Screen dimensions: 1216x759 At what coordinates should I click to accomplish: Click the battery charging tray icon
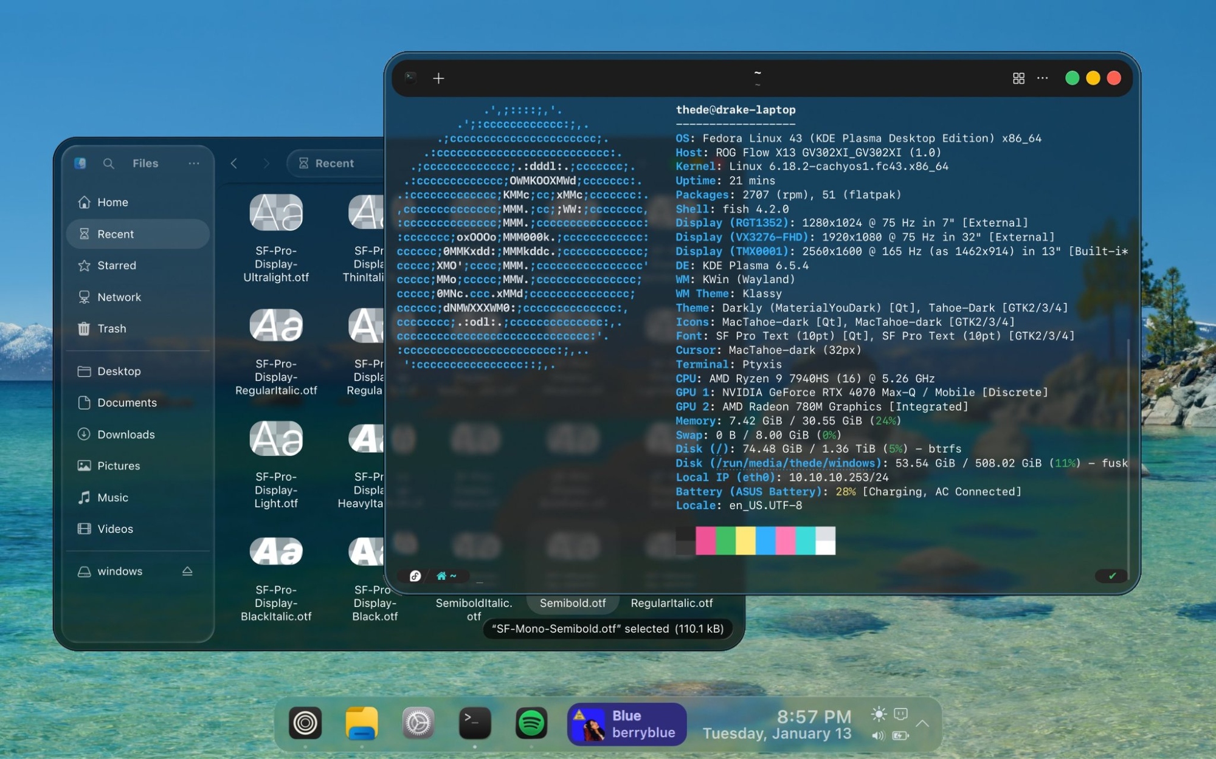click(900, 736)
